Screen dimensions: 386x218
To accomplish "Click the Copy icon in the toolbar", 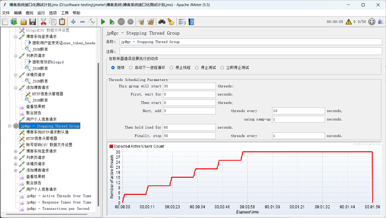I will point(53,22).
